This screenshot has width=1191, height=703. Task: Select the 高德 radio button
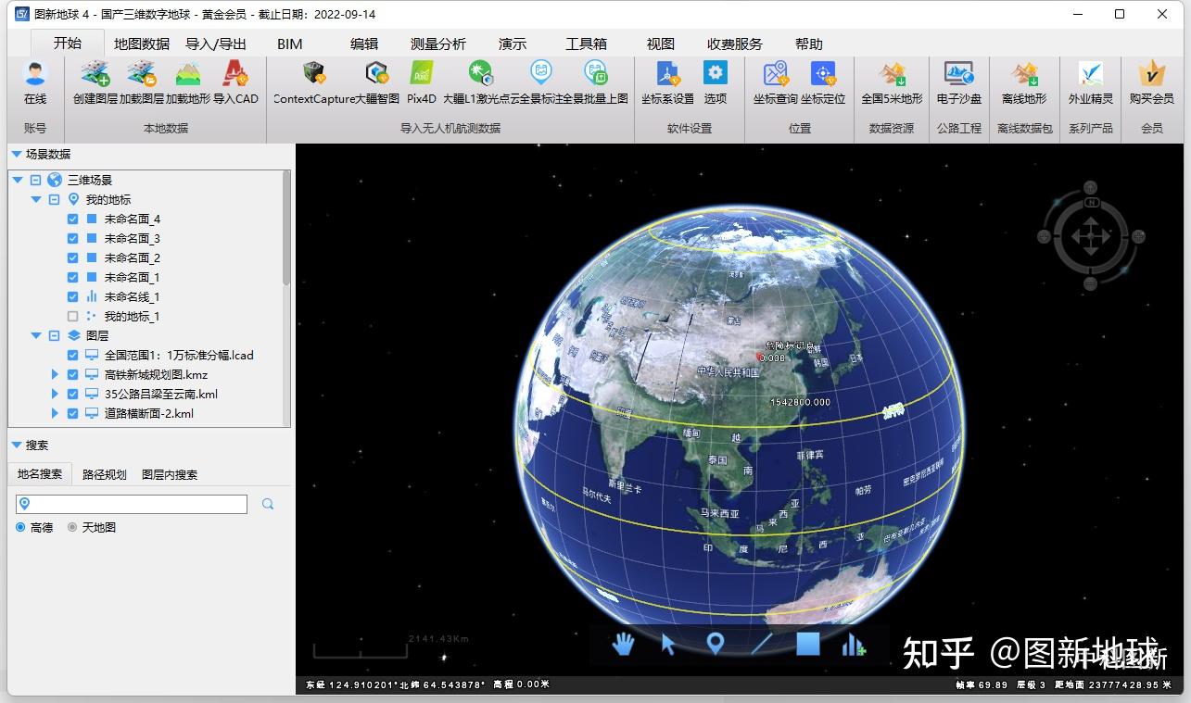[x=20, y=527]
